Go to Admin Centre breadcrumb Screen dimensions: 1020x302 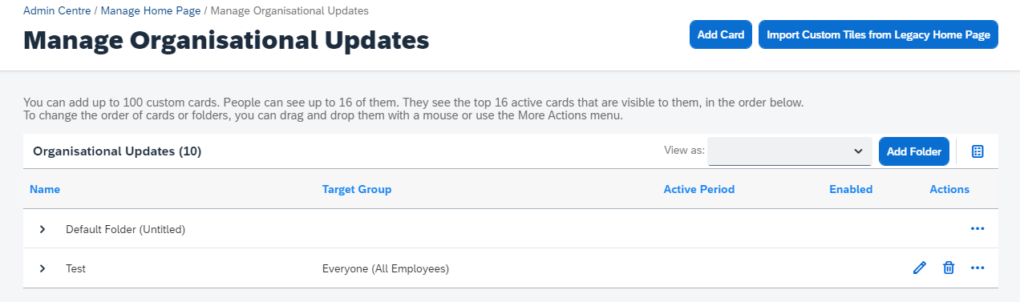pos(57,11)
